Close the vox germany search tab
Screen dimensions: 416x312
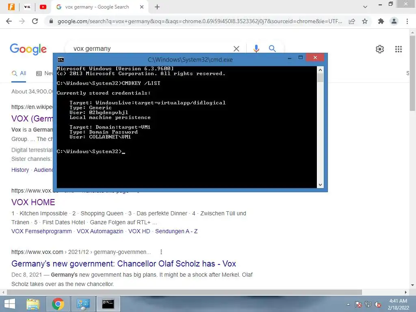pos(142,7)
